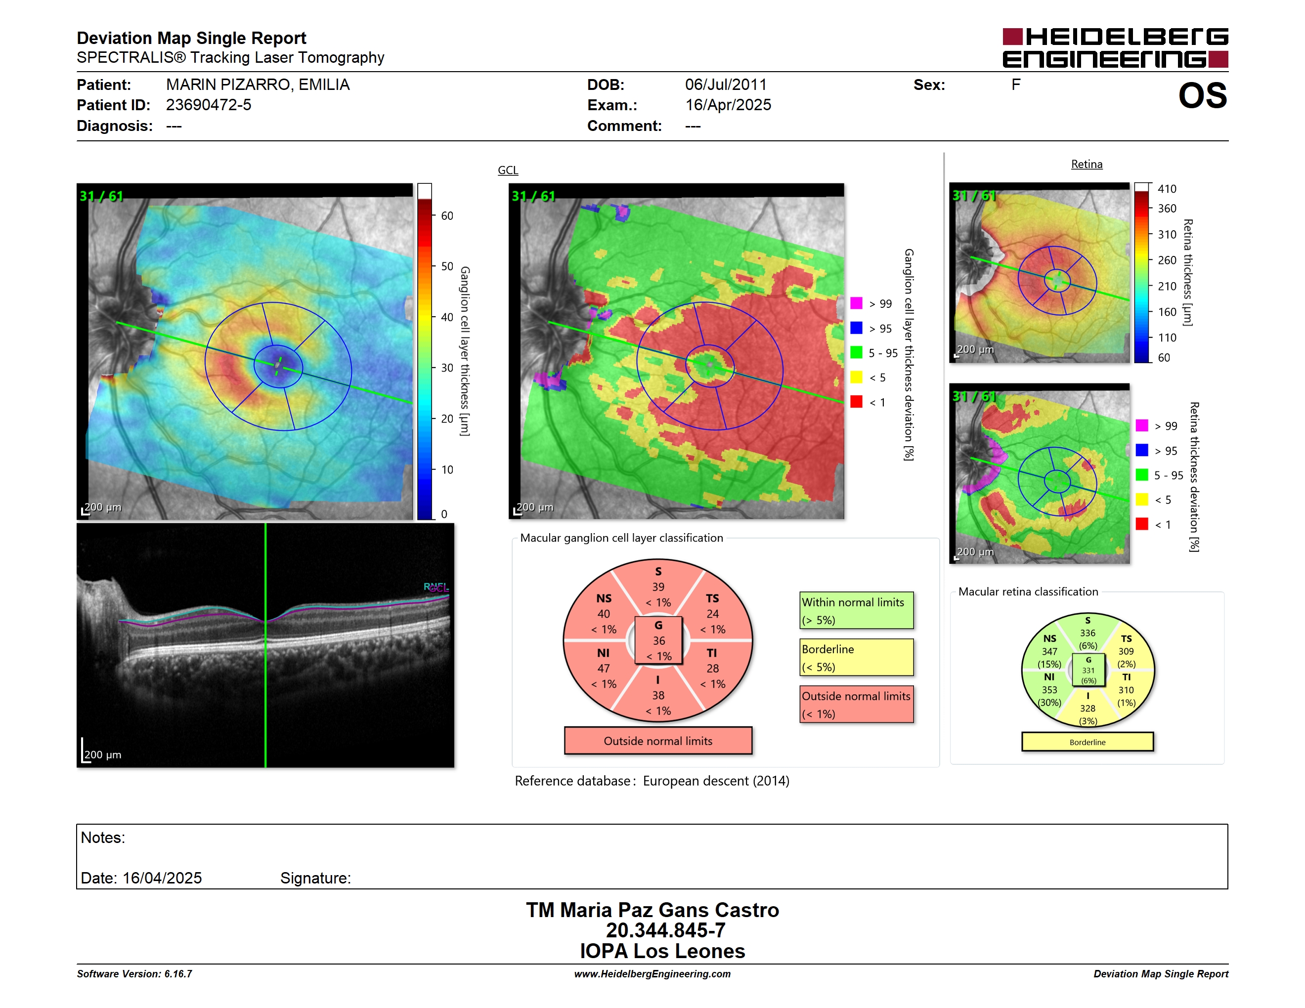1305x1008 pixels.
Task: Click the Notes field
Action: coord(652,856)
